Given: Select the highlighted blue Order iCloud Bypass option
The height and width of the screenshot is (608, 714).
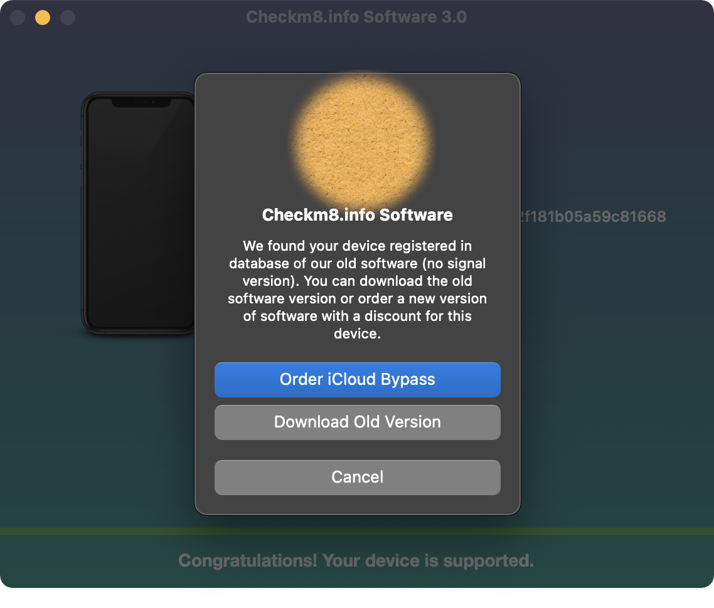Looking at the screenshot, I should (358, 379).
